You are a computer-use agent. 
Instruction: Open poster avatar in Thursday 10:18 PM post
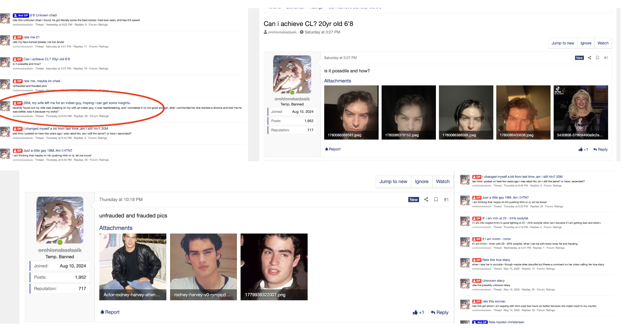tap(60, 220)
